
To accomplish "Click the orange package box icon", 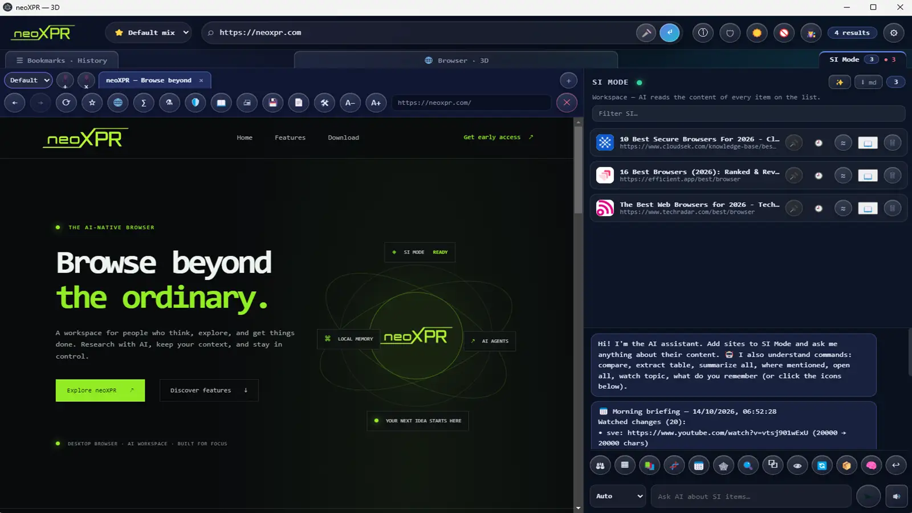I will tap(846, 465).
